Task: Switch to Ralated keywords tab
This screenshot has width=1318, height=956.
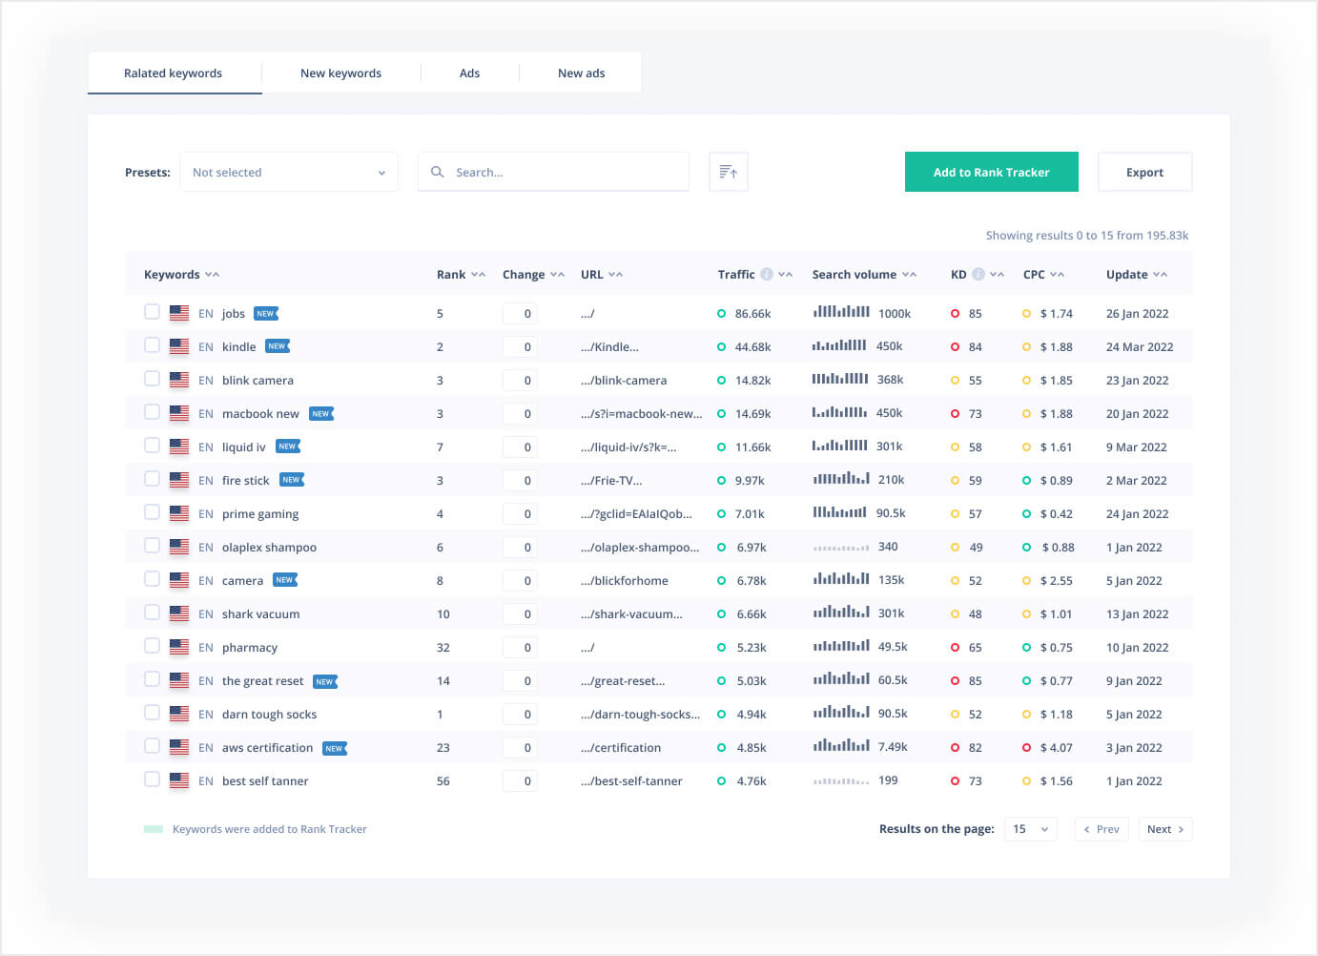Action: coord(174,73)
